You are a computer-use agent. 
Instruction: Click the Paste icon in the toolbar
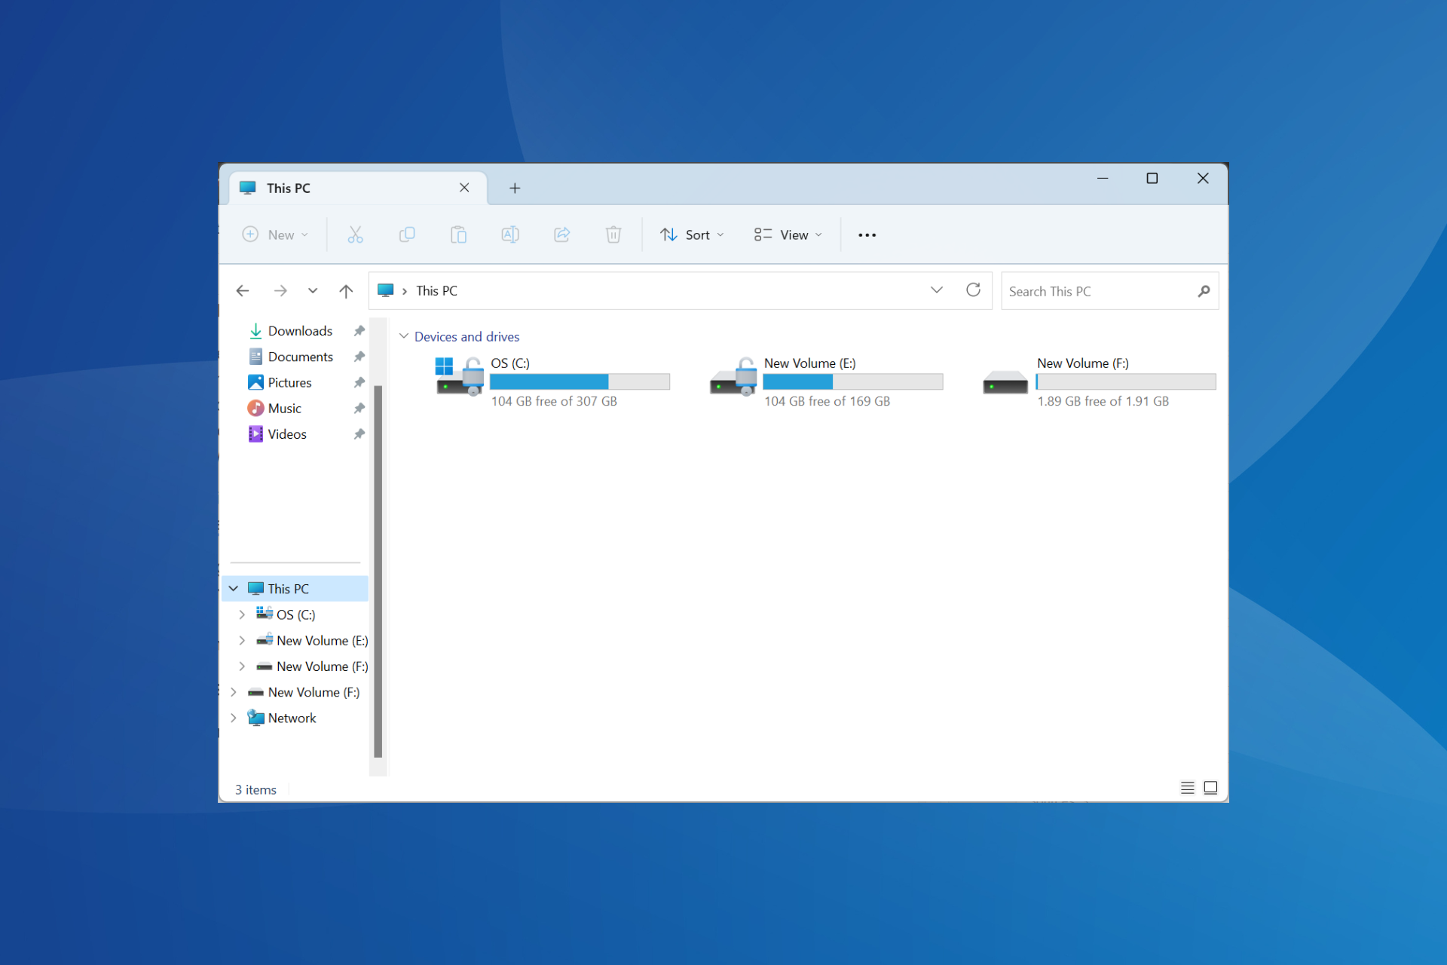pos(459,234)
